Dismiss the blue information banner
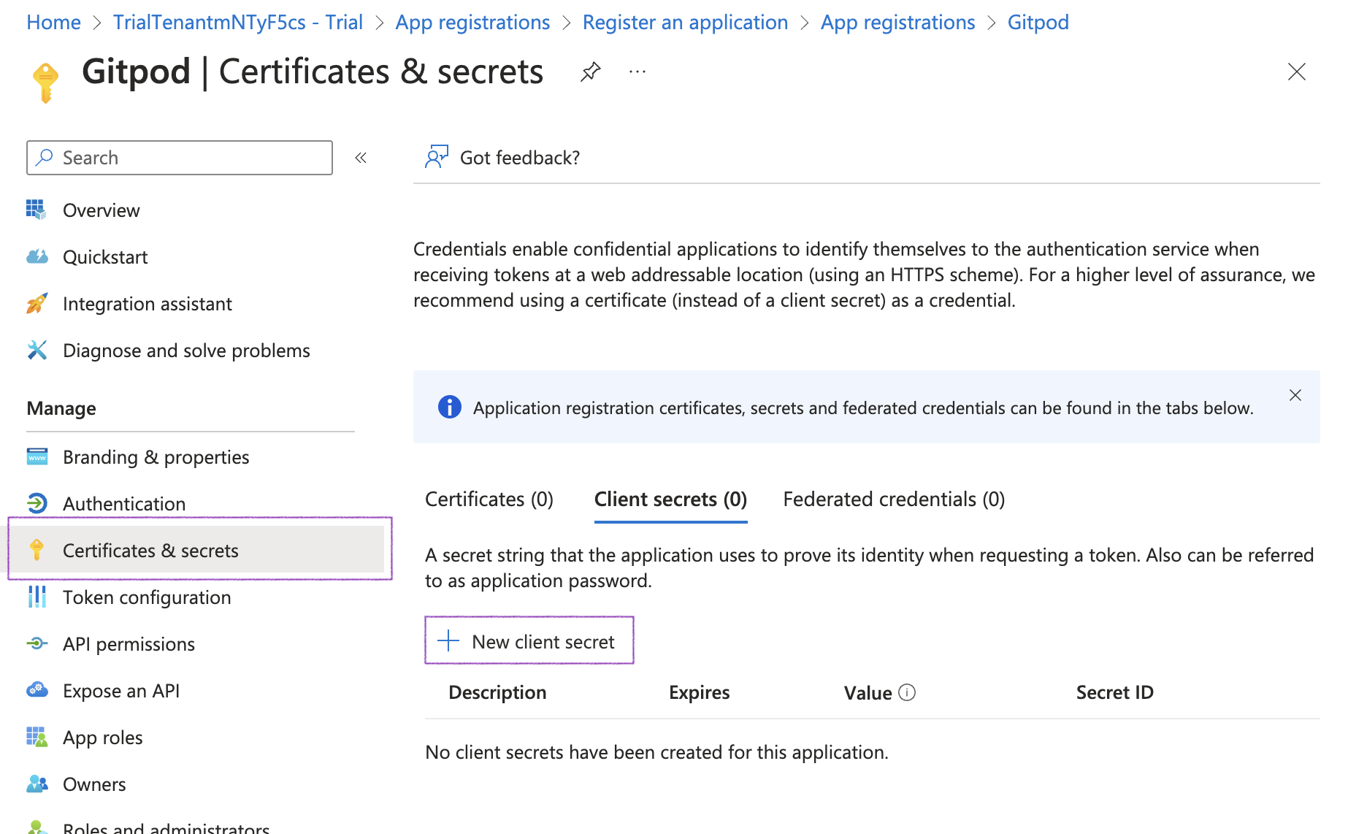The height and width of the screenshot is (834, 1348). (x=1295, y=395)
